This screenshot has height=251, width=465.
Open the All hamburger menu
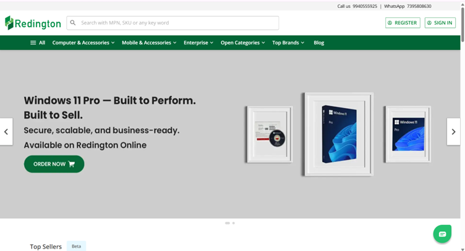[38, 43]
